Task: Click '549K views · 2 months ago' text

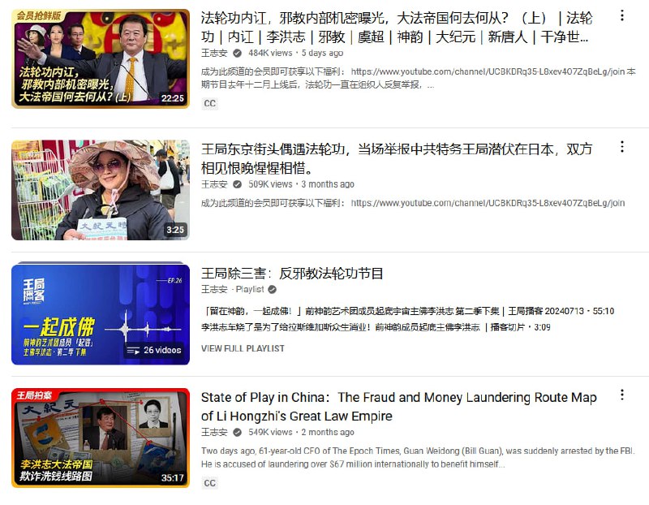Action: coord(301,433)
